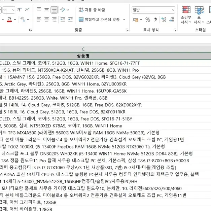The height and width of the screenshot is (211, 211).
Task: Open merge and center dropdown arrow
Action: click(x=124, y=20)
